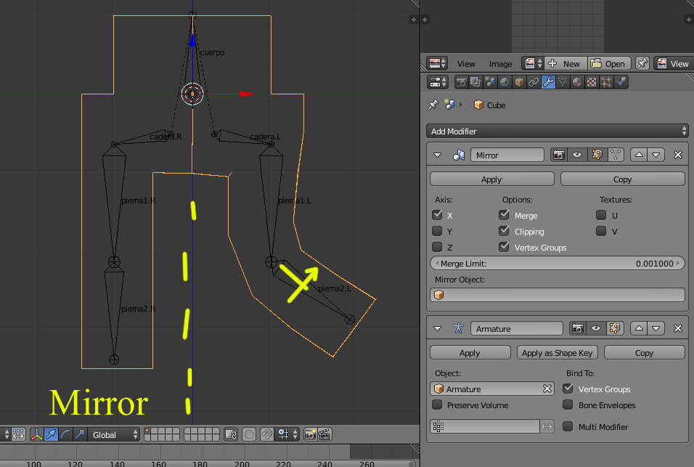Adjust the Merge Limit slider
The width and height of the screenshot is (694, 467).
tap(557, 264)
